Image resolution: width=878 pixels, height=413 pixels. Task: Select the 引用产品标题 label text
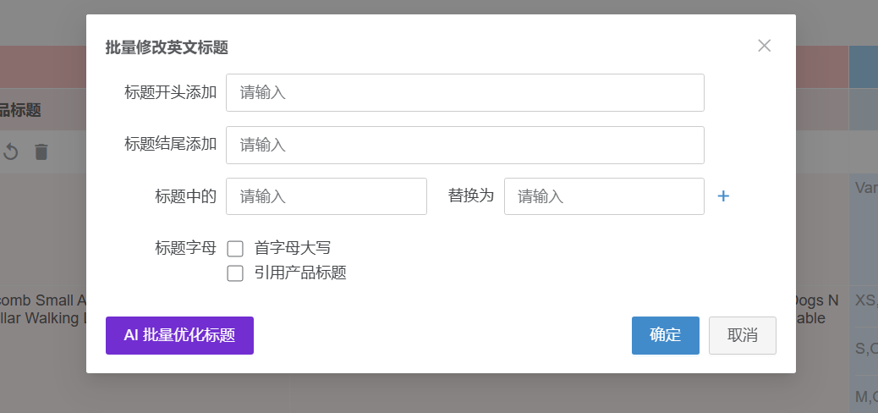(300, 273)
